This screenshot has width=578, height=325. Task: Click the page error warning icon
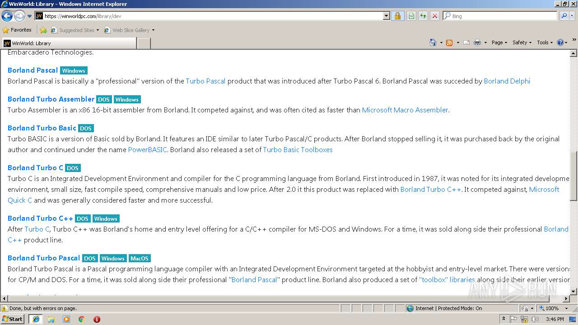tap(5, 309)
